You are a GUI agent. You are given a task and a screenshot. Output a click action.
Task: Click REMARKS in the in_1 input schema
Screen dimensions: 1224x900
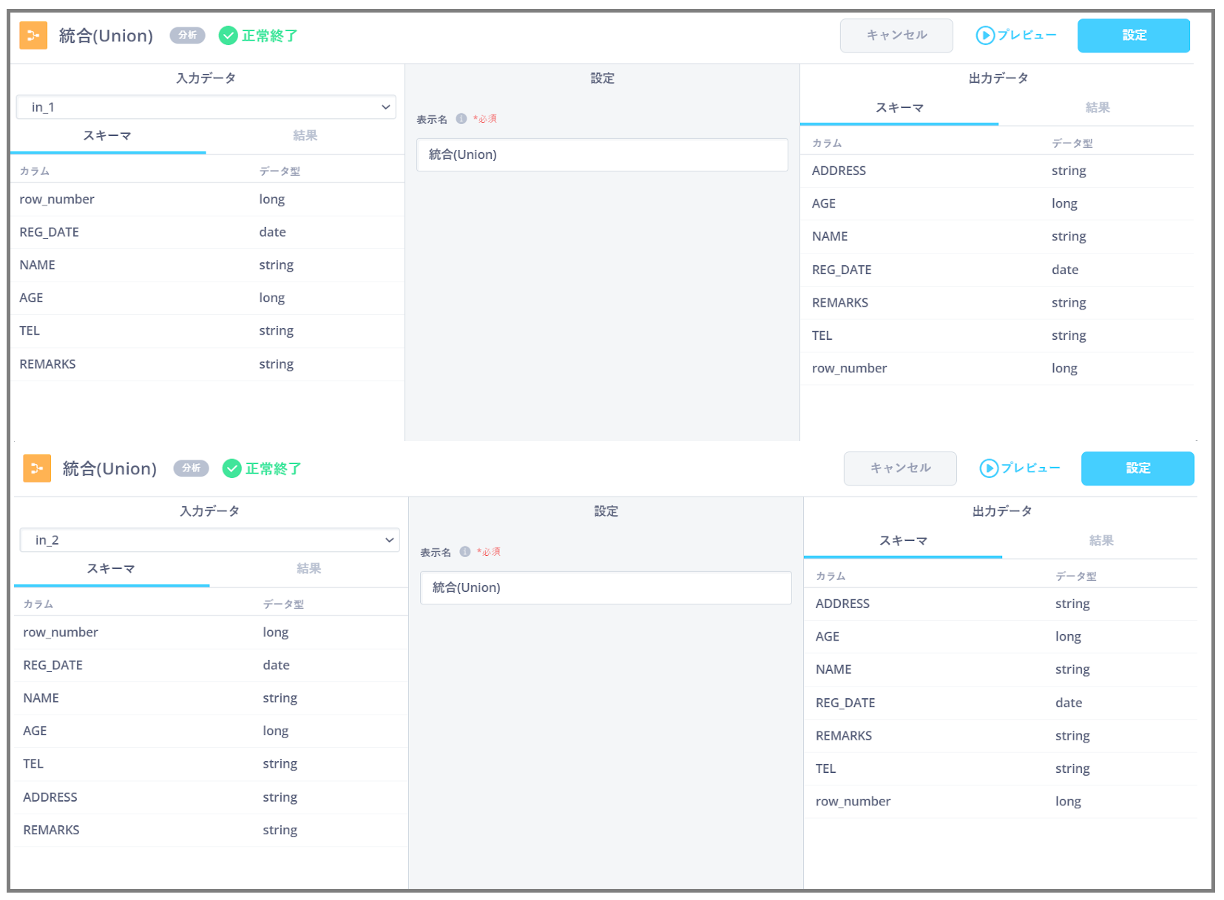(47, 364)
